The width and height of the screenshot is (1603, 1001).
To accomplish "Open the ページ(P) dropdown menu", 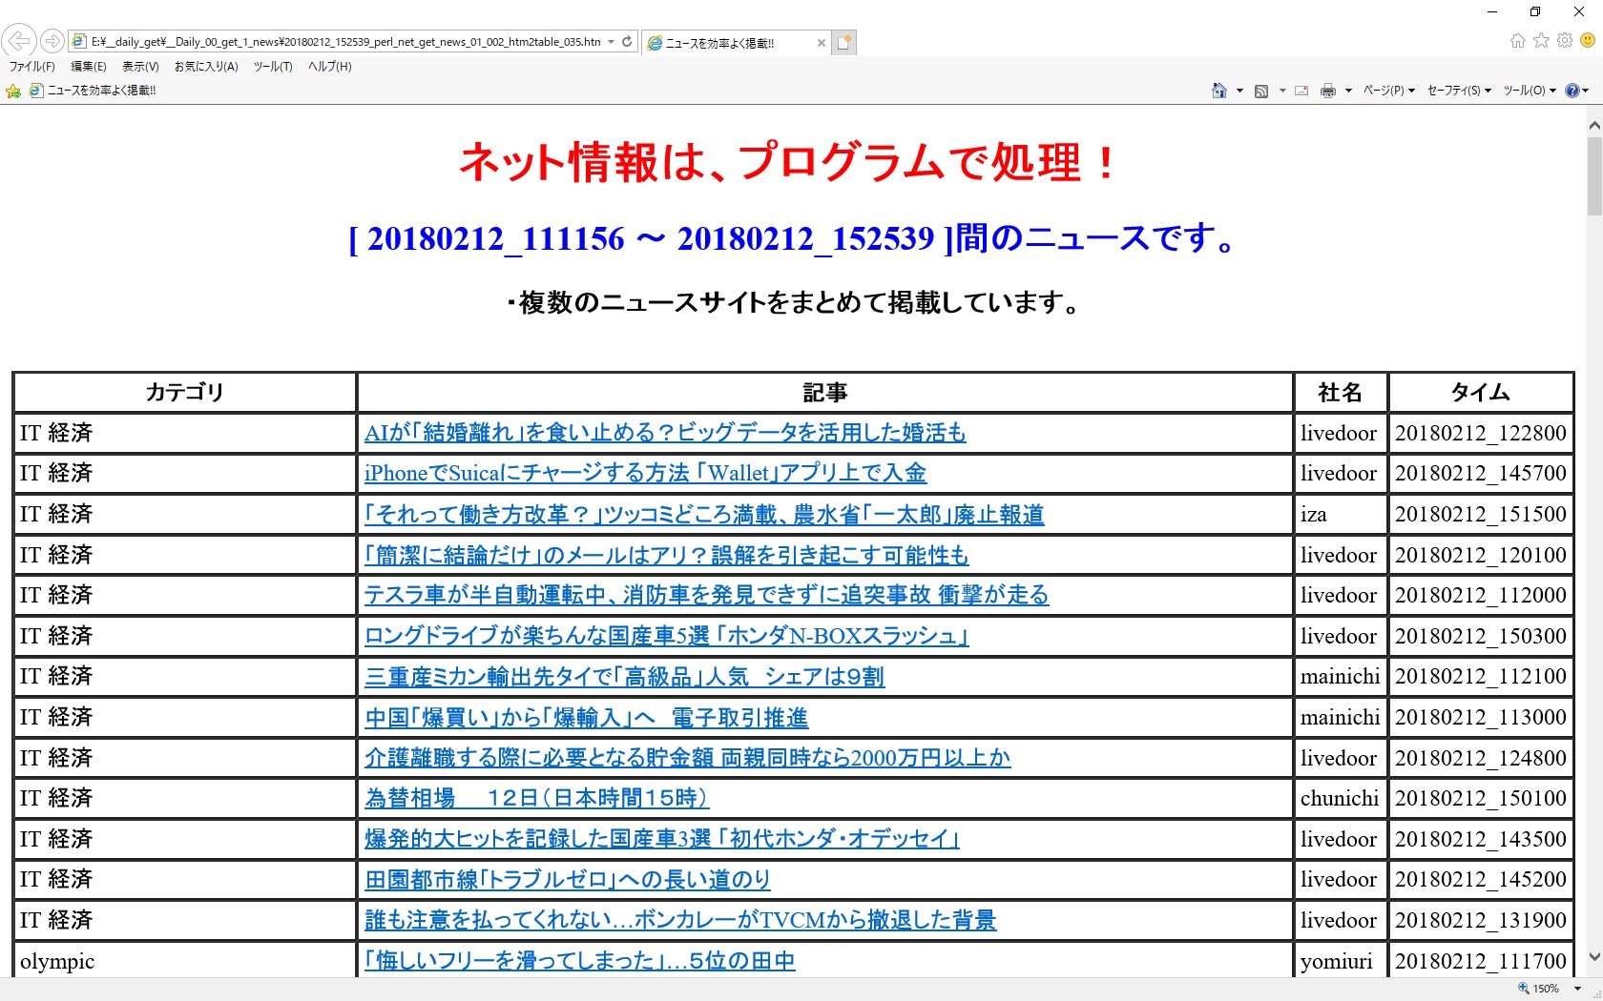I will tap(1388, 91).
